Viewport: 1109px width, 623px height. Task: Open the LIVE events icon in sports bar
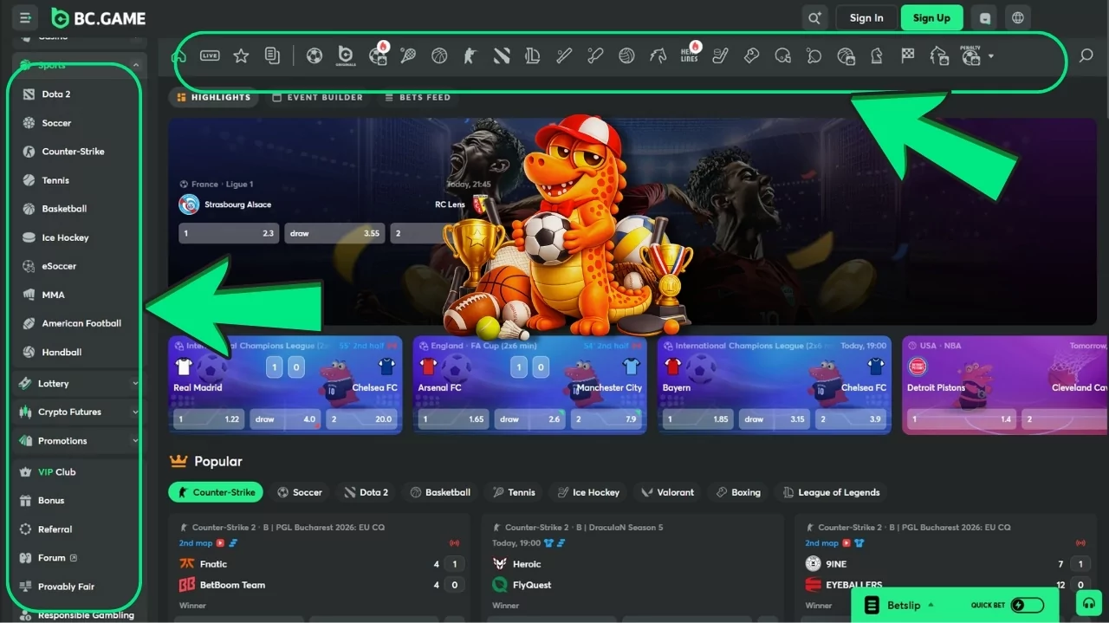pos(210,55)
